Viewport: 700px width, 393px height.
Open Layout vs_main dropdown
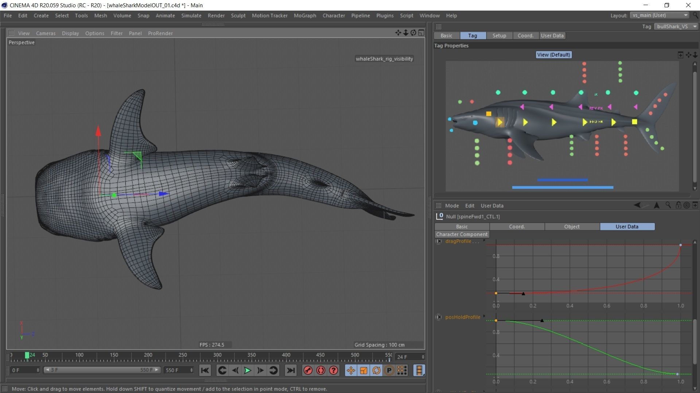pos(660,15)
